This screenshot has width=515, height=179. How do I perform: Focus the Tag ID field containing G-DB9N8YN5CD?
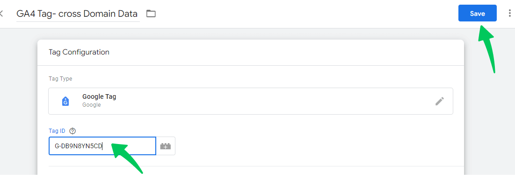[x=102, y=146]
